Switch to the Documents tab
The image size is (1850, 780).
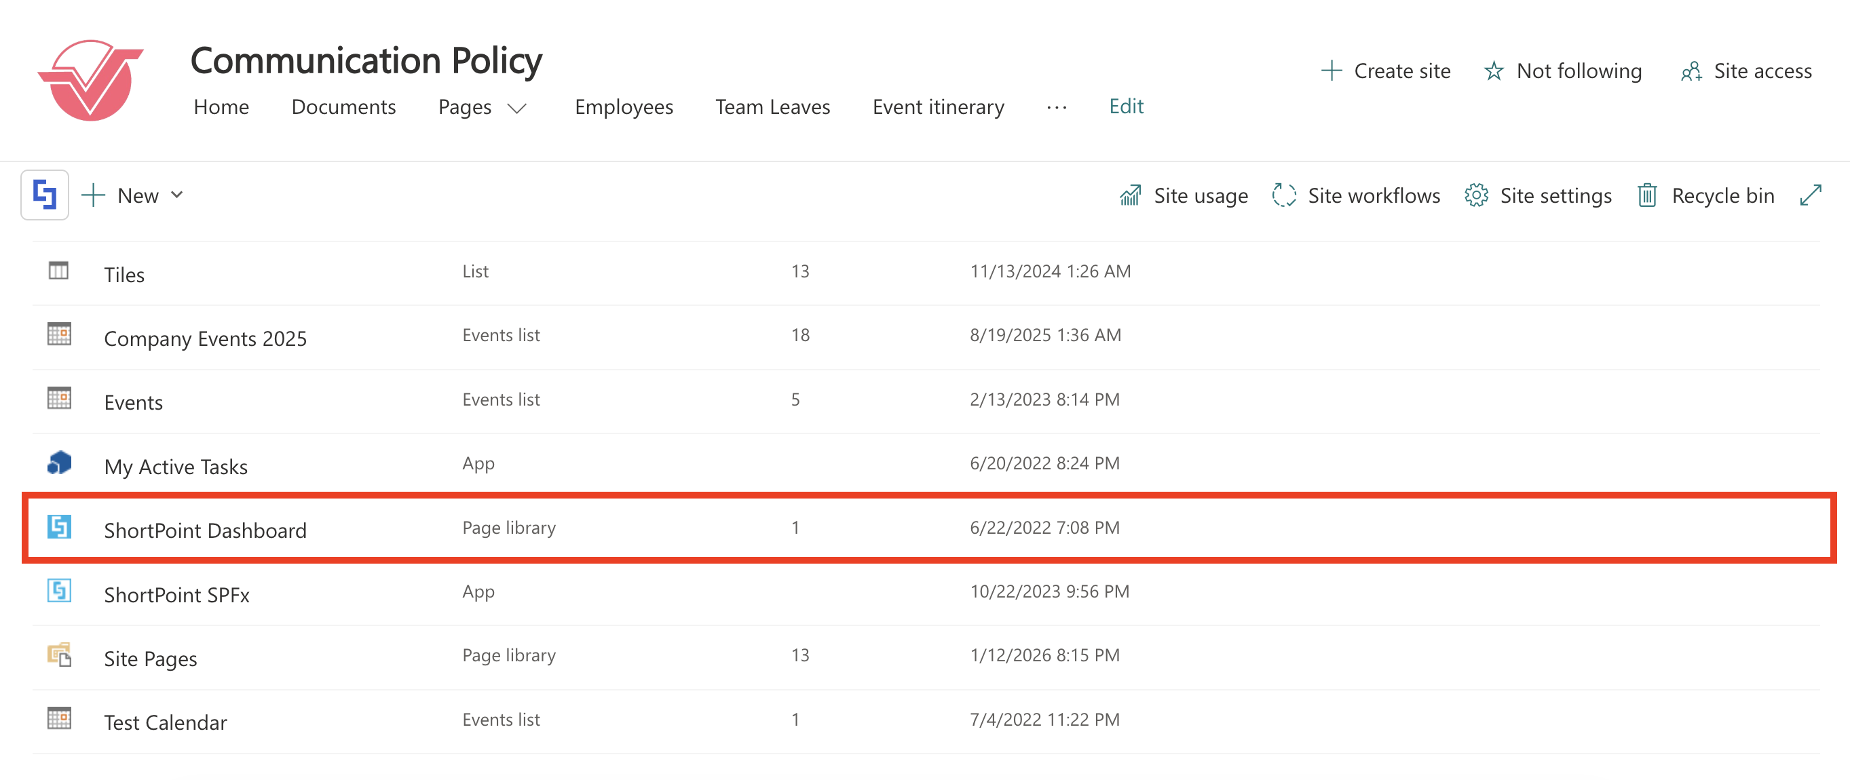pos(343,107)
